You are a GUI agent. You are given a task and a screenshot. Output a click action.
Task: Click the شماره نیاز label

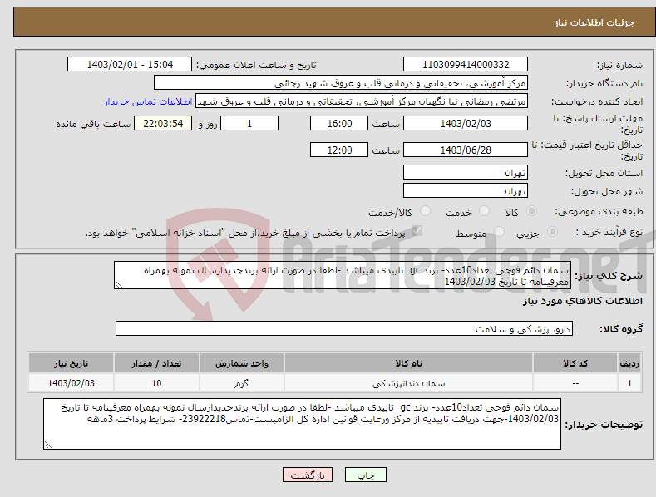tap(619, 66)
